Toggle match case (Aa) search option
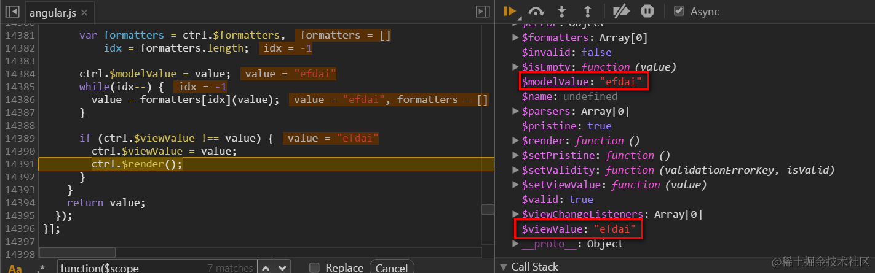This screenshot has width=875, height=273. 15,268
